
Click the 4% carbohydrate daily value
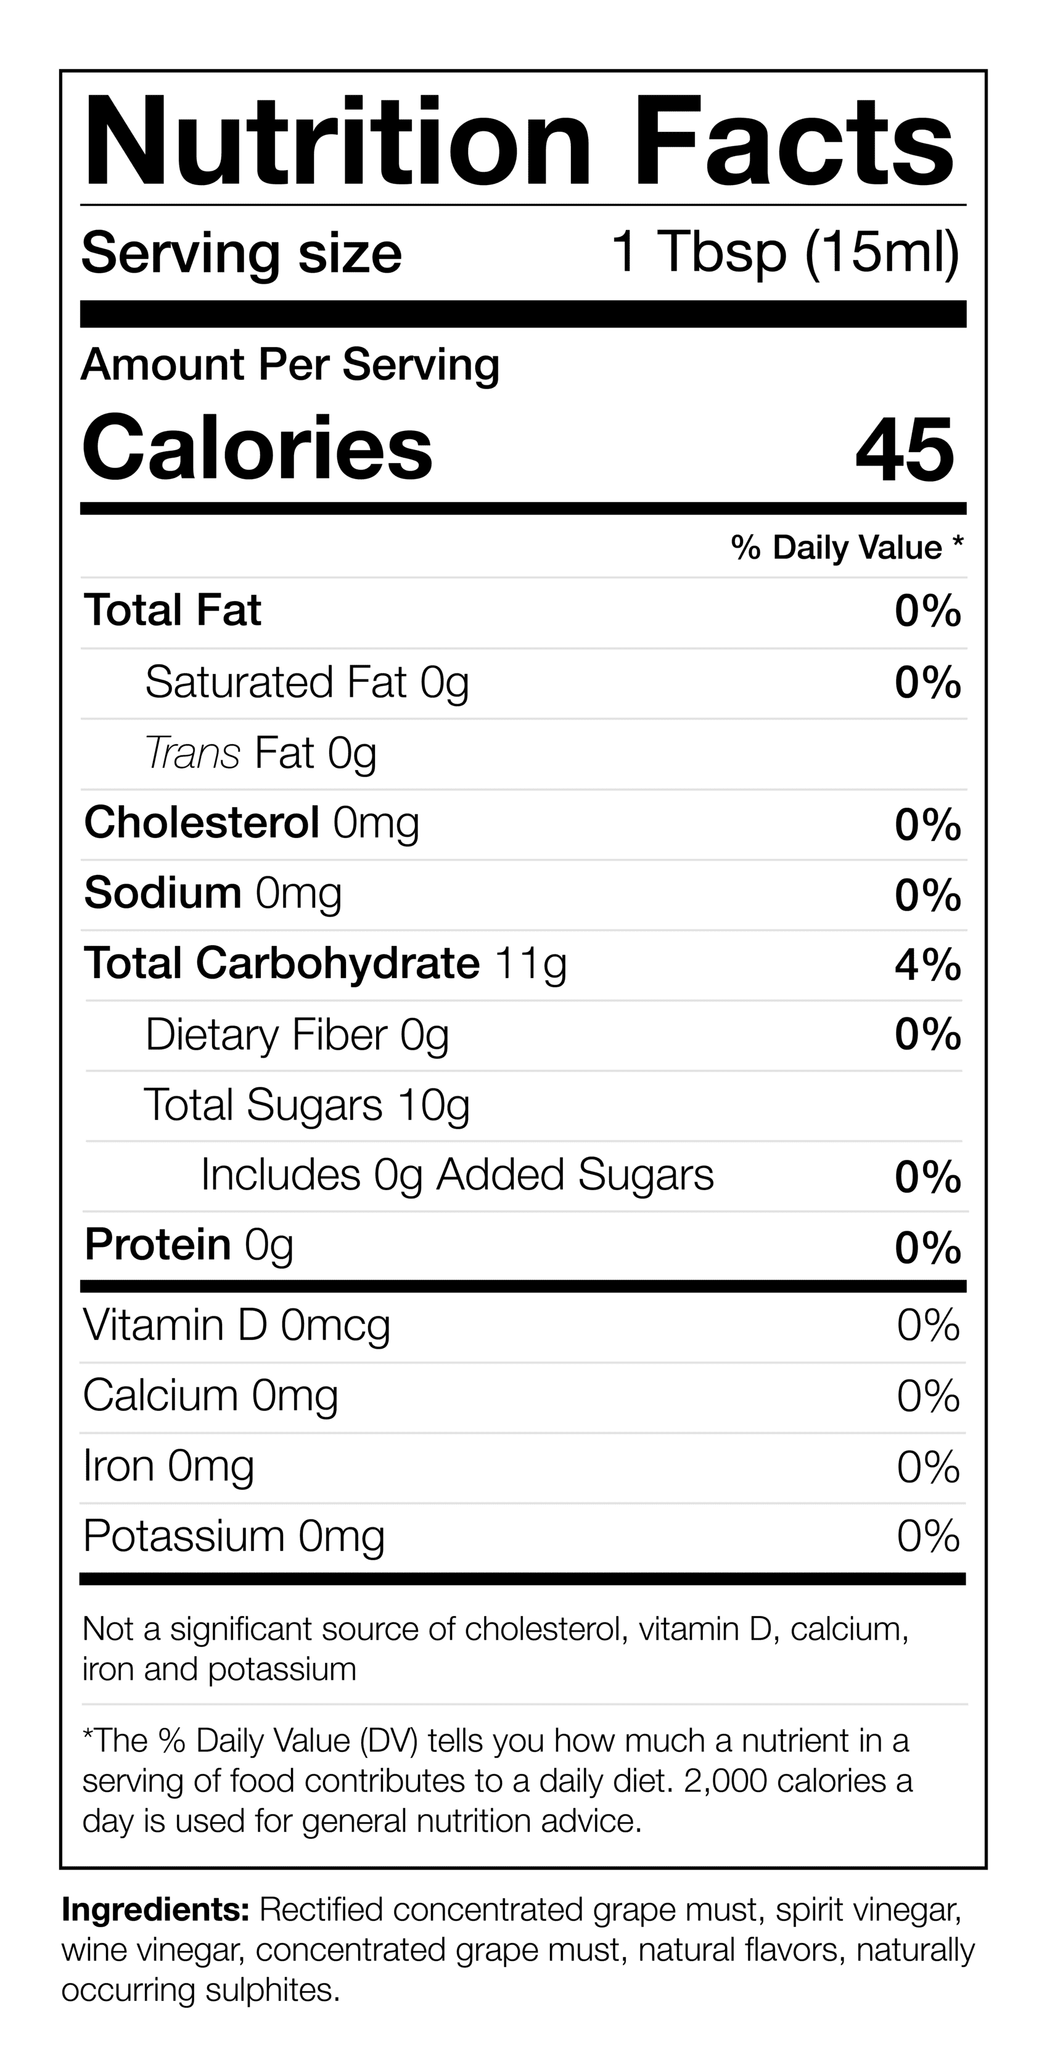coord(927,965)
